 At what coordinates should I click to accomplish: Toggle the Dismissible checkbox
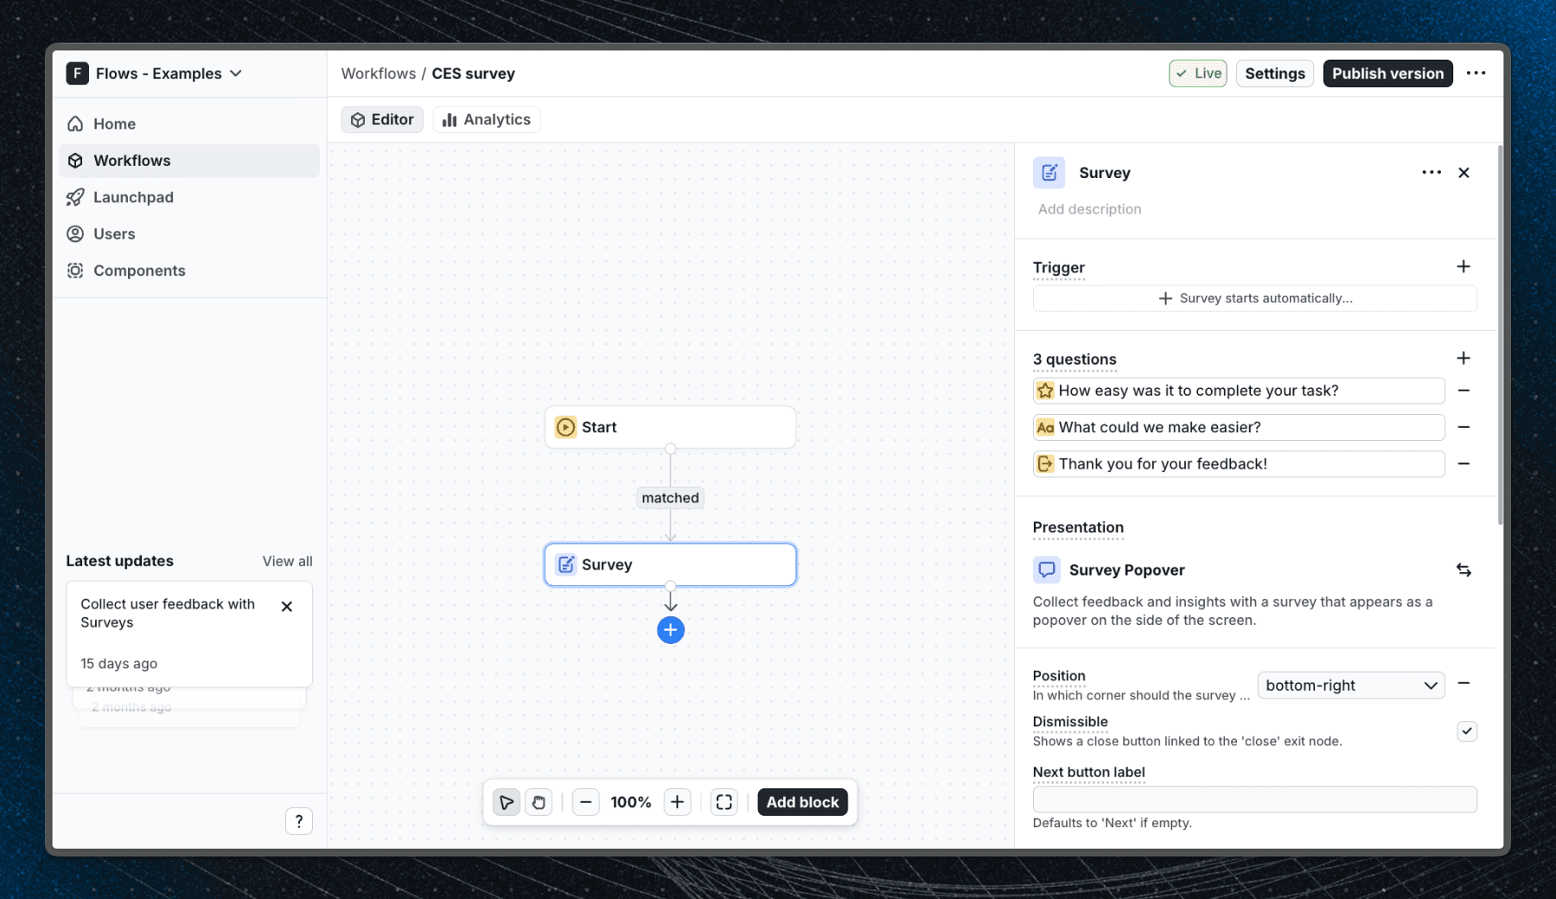(x=1466, y=731)
